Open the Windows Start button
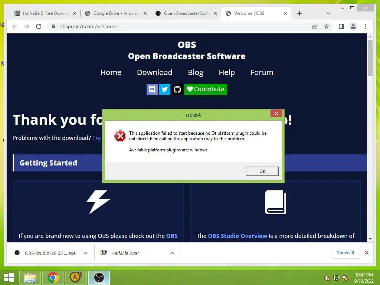 pyautogui.click(x=9, y=278)
